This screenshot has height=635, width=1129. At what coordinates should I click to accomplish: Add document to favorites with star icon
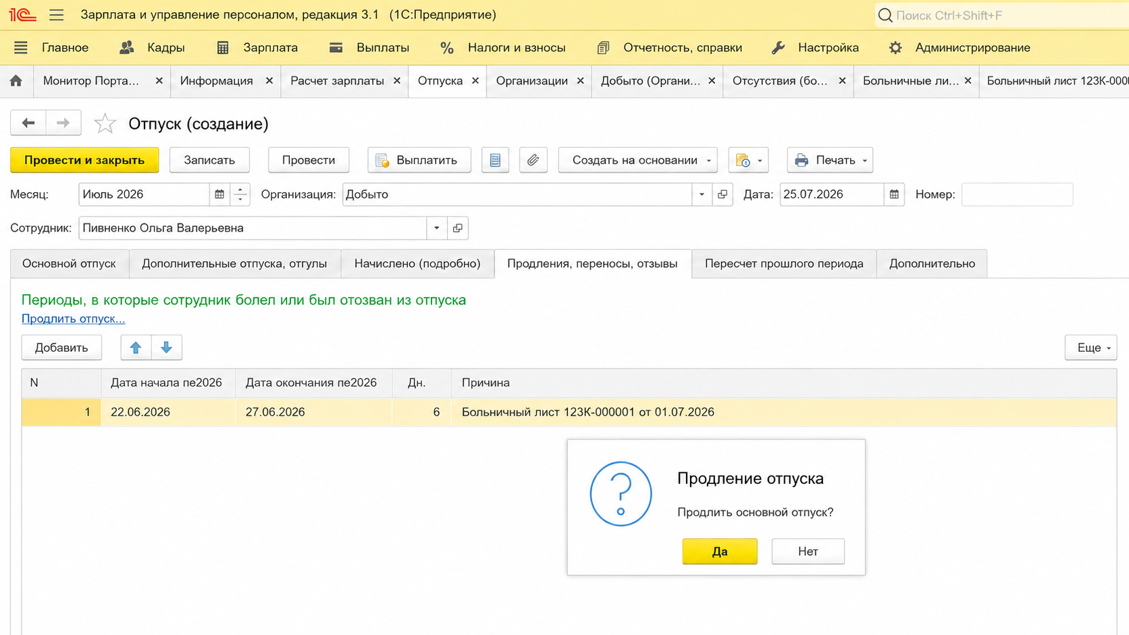click(105, 123)
